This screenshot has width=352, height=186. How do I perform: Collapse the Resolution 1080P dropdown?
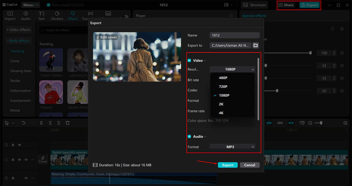[x=232, y=69]
